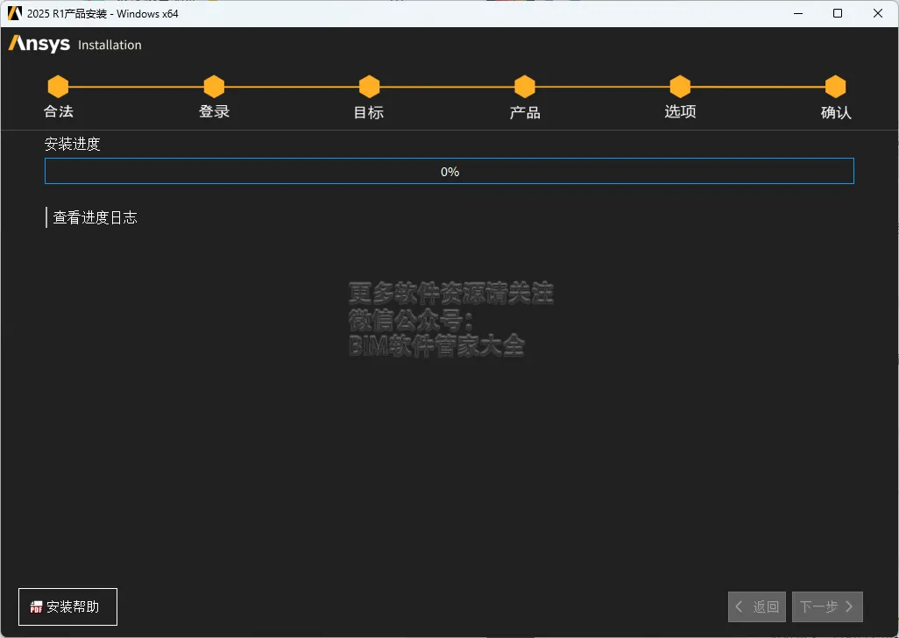Click the Installation header text
The height and width of the screenshot is (638, 899).
click(110, 45)
